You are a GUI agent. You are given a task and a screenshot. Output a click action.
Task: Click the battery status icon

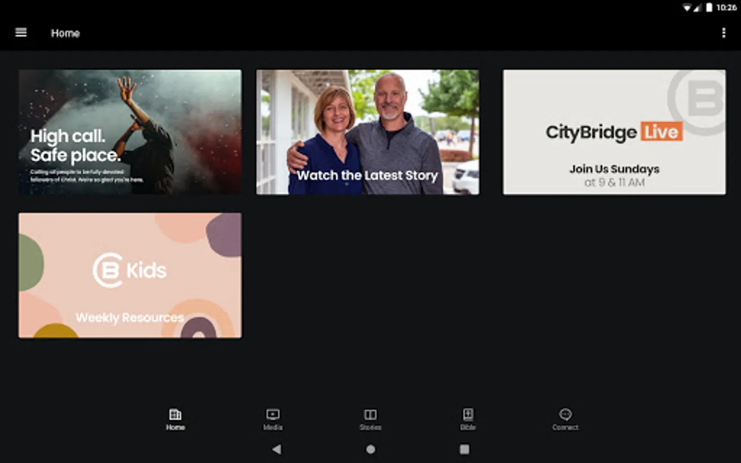coord(709,7)
